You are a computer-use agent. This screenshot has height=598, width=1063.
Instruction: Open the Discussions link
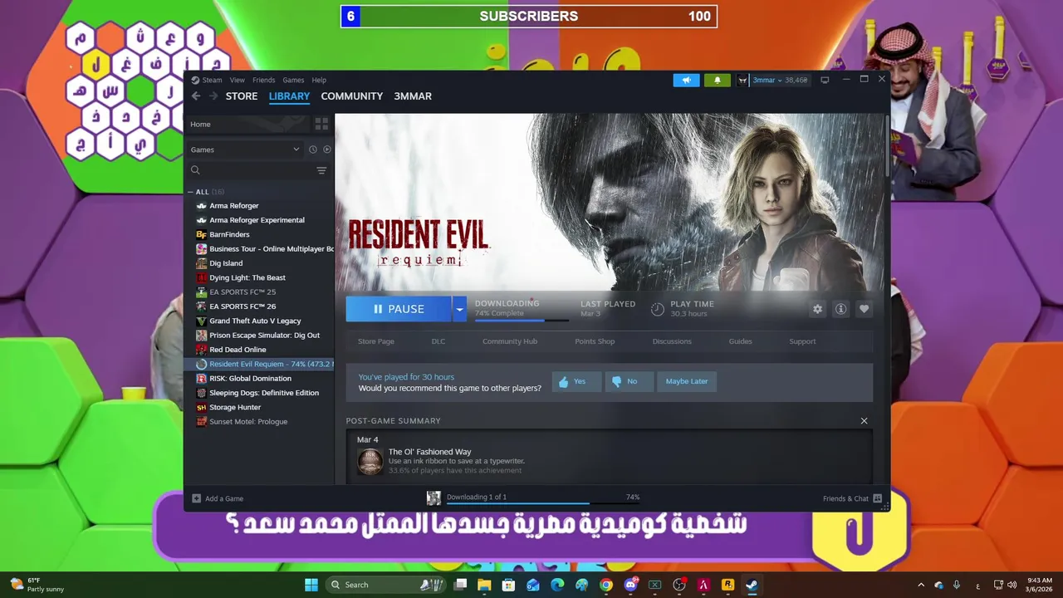pyautogui.click(x=672, y=341)
